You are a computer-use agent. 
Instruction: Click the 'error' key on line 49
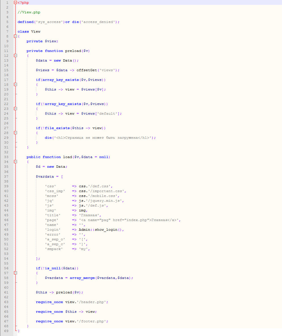53,234
